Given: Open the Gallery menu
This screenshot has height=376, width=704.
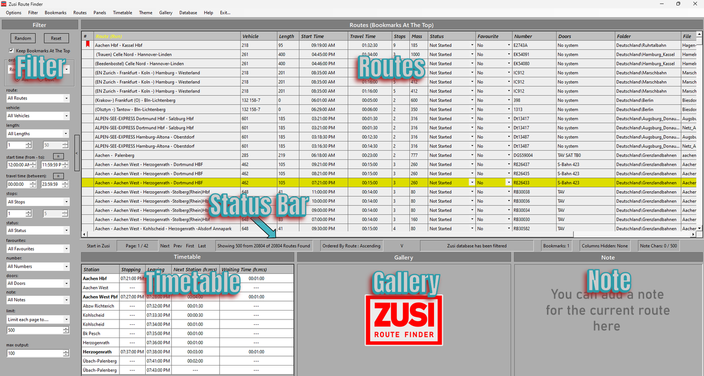Looking at the screenshot, I should [x=166, y=13].
